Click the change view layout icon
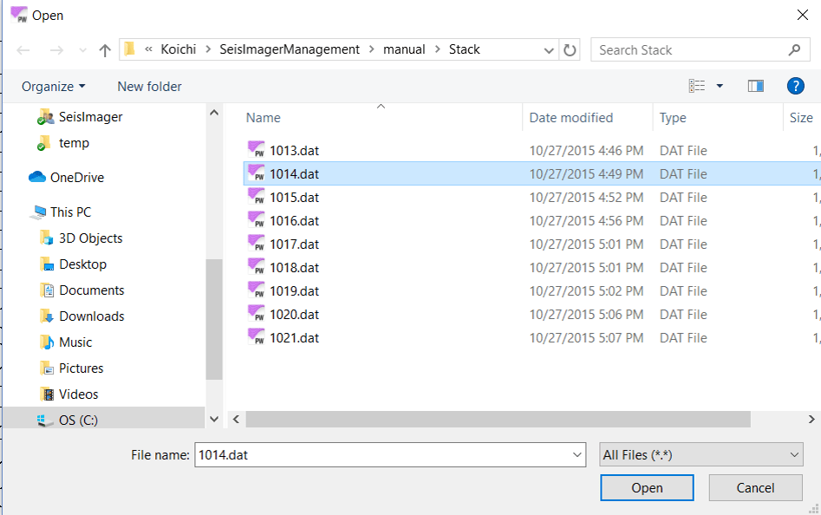 (x=697, y=86)
